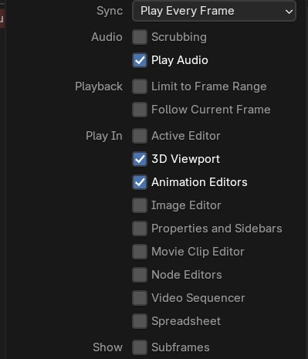Enable the Spreadsheet checkbox

tap(140, 321)
